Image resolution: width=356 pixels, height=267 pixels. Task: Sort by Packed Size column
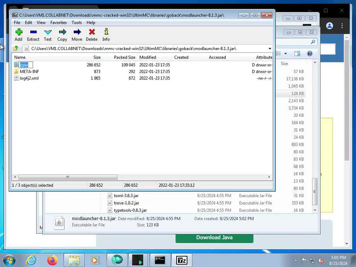tap(120, 57)
